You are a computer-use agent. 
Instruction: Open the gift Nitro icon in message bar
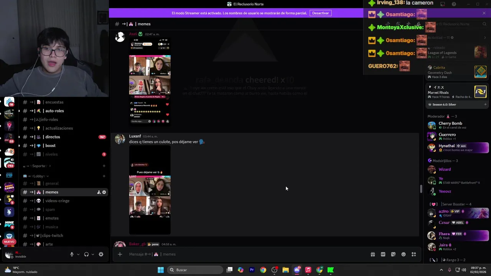372,254
